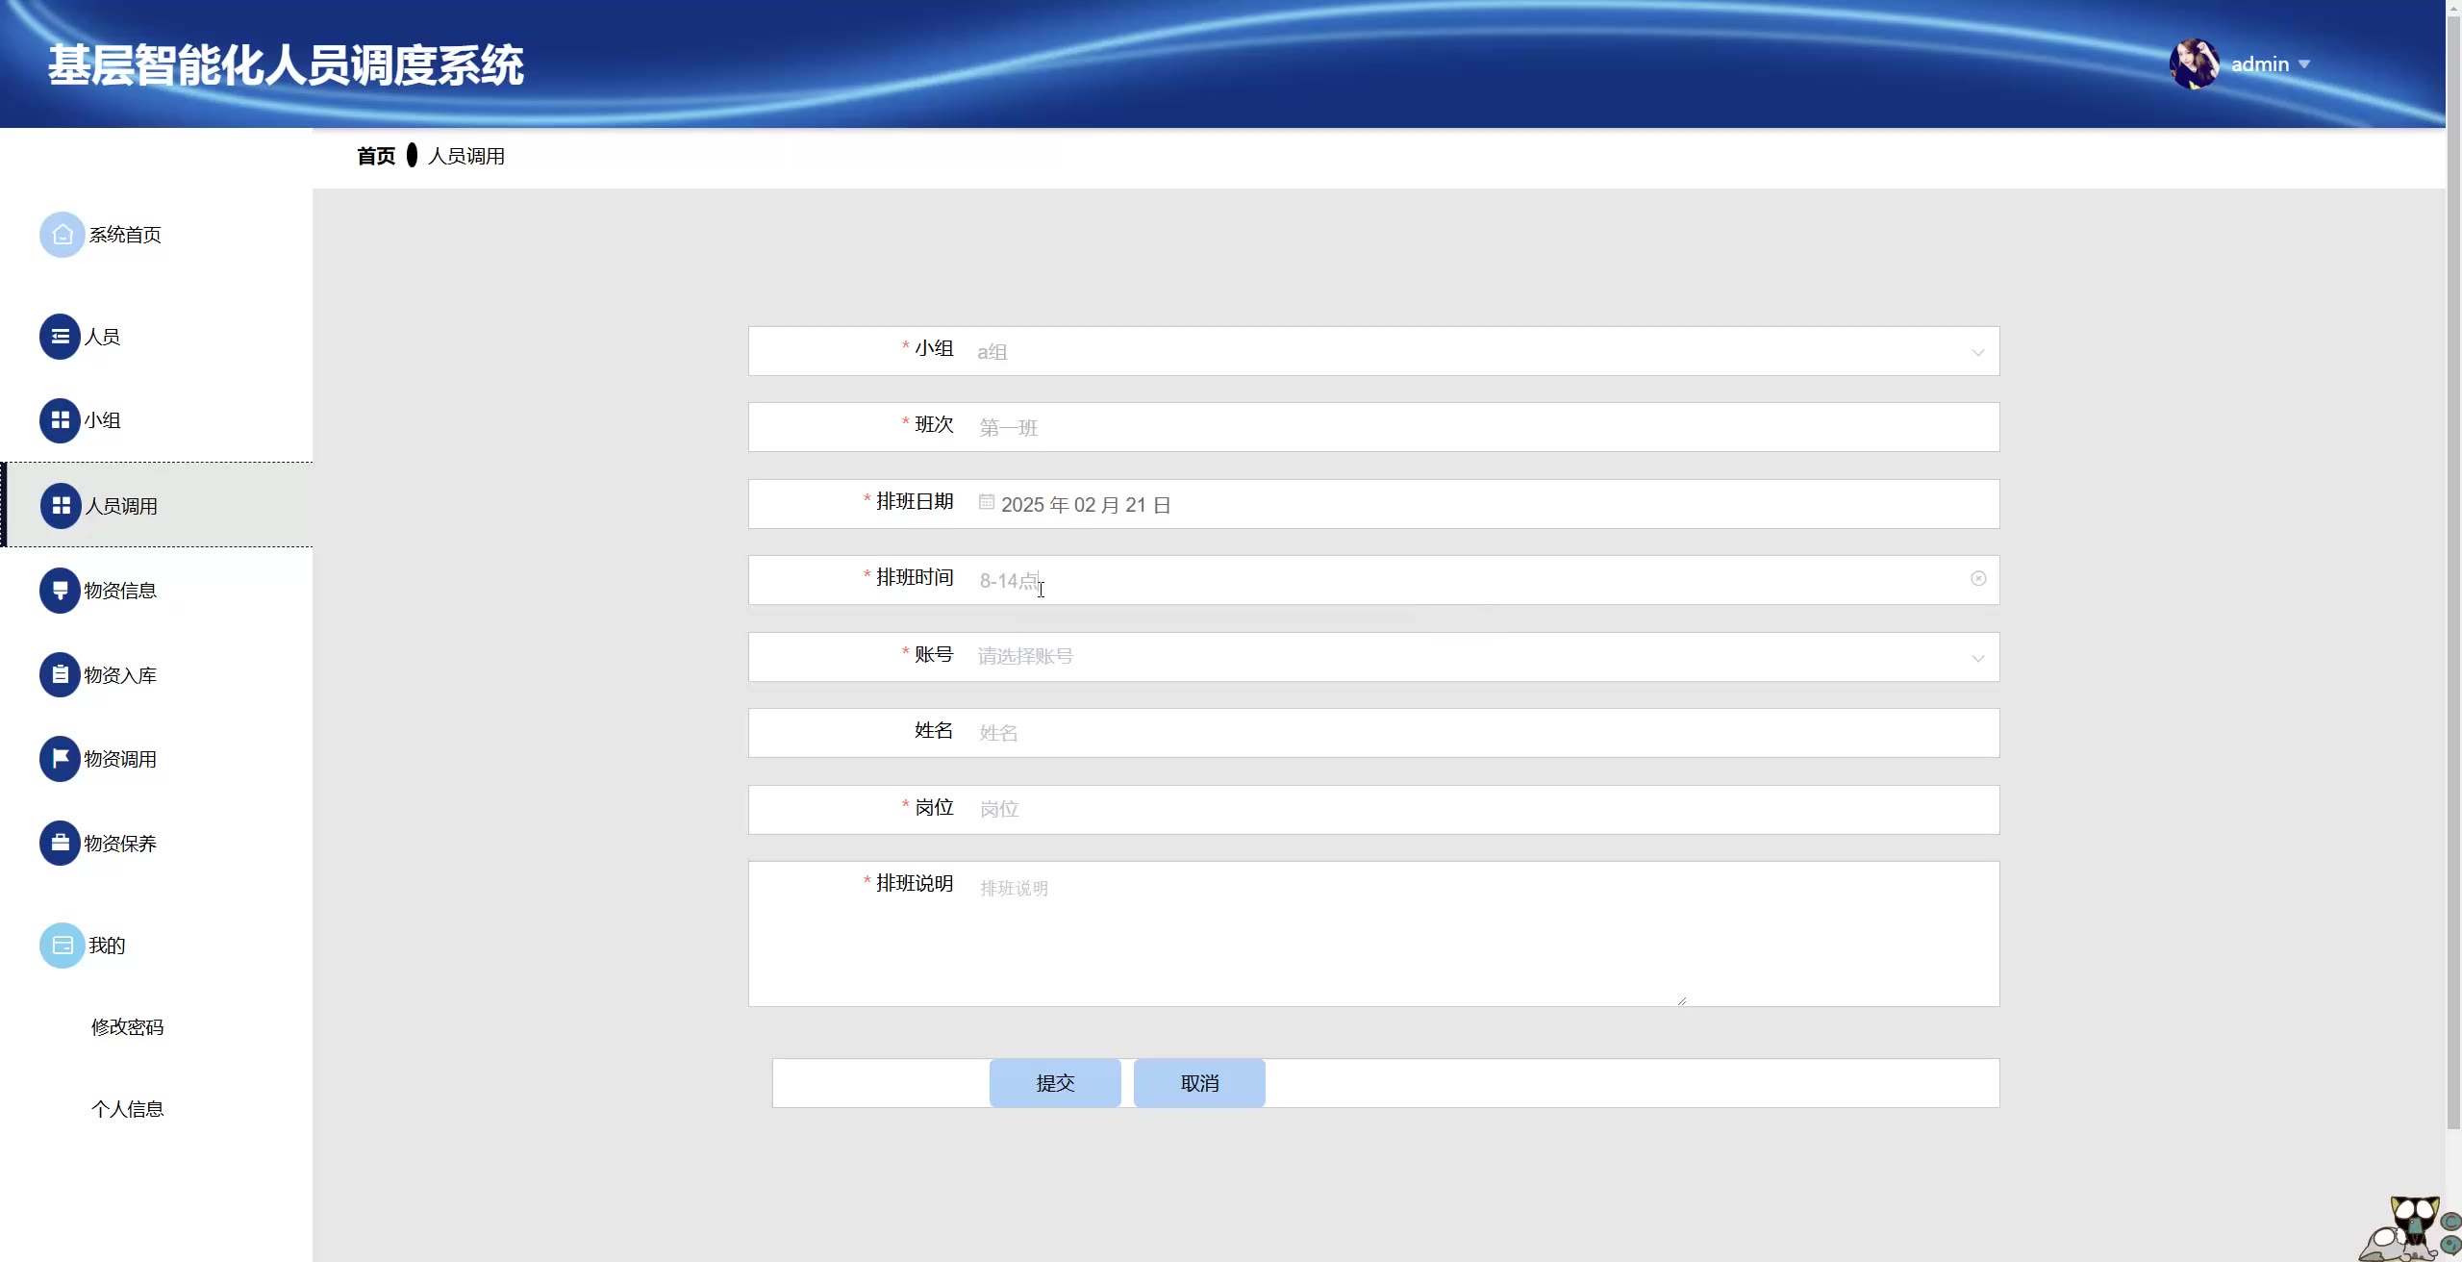Click the 物资入库 clipboard icon
The height and width of the screenshot is (1262, 2462).
click(60, 674)
